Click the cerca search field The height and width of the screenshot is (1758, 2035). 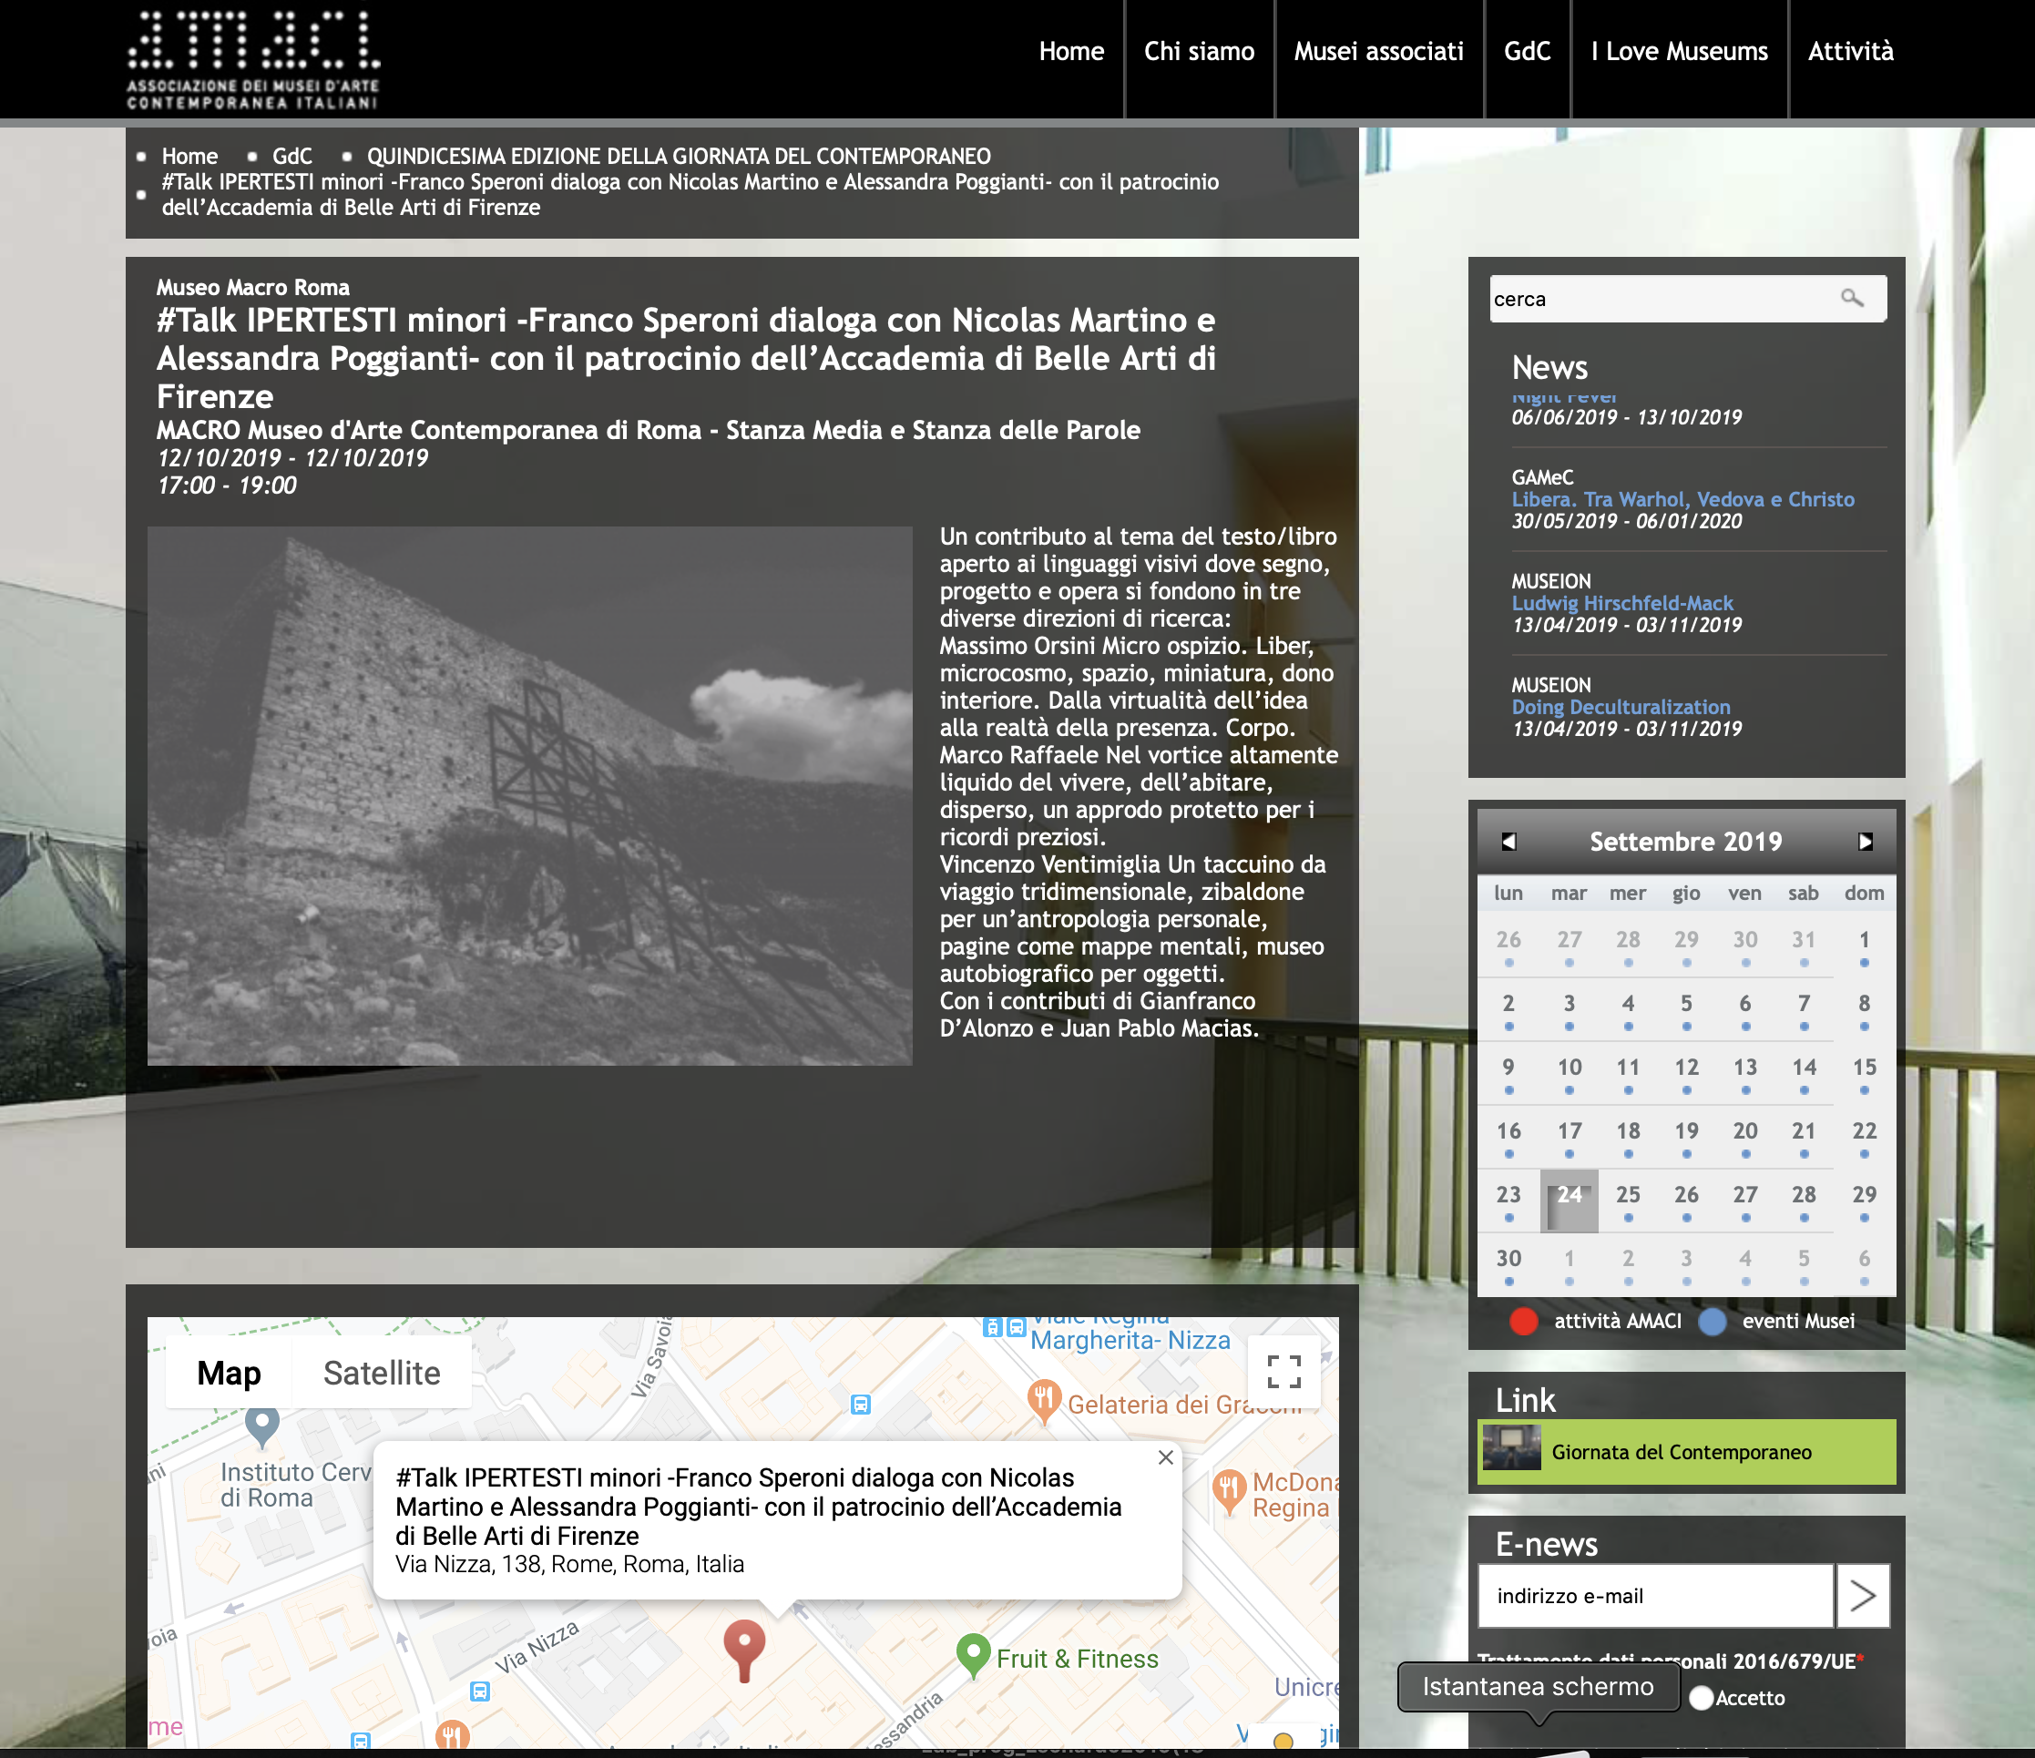pyautogui.click(x=1660, y=299)
